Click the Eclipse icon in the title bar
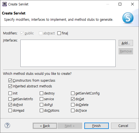 pos(5,4)
